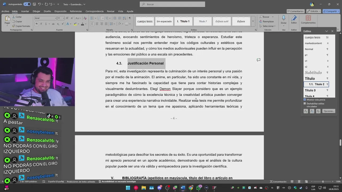The image size is (342, 192).
Task: Switch to the Insertar tab
Action: coord(25,11)
